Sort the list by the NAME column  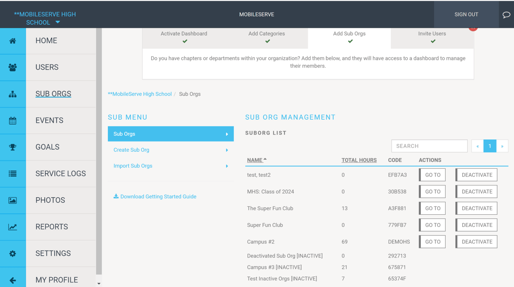(254, 160)
